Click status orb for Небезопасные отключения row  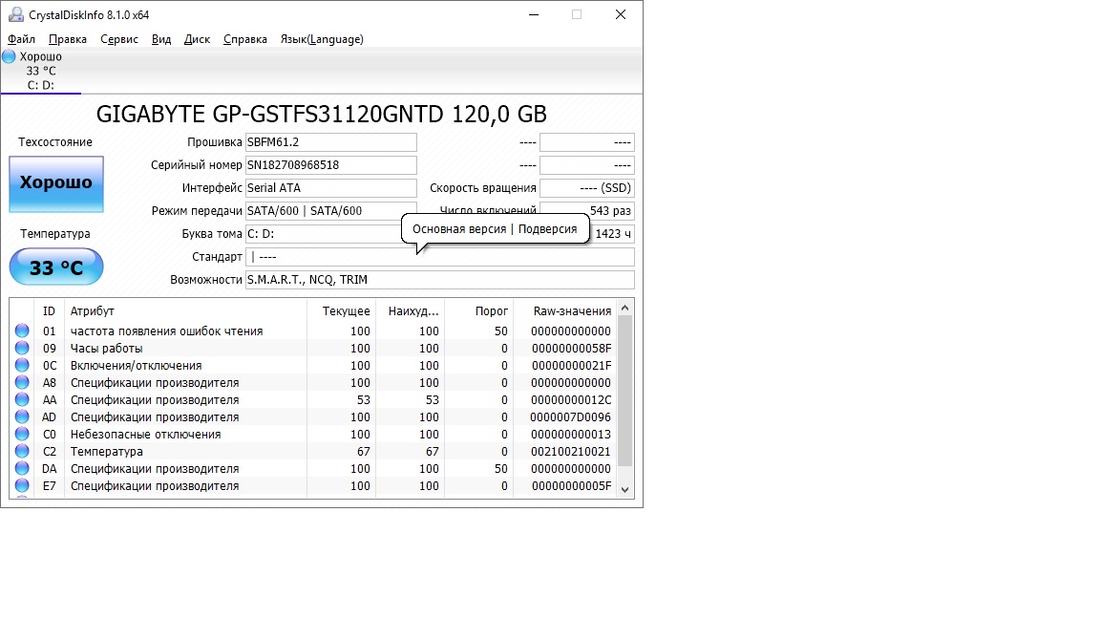tap(22, 435)
